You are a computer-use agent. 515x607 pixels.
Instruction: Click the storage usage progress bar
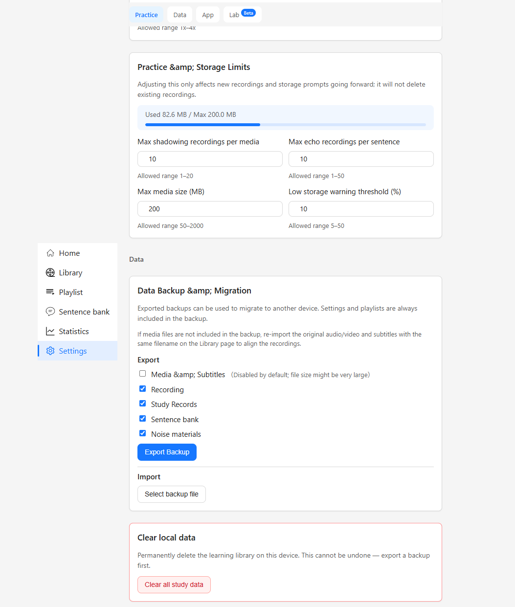click(286, 125)
